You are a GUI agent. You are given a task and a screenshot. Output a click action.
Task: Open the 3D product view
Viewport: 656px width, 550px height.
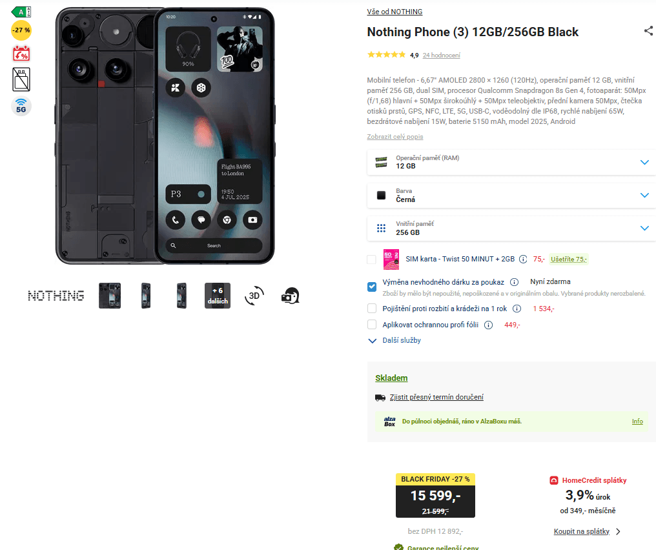[x=254, y=296]
